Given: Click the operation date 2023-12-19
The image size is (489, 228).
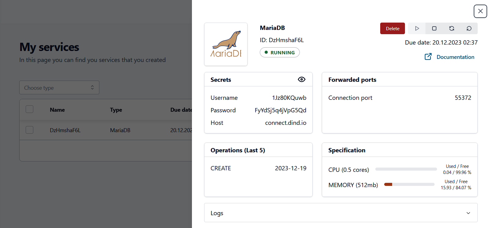Looking at the screenshot, I should tap(291, 168).
